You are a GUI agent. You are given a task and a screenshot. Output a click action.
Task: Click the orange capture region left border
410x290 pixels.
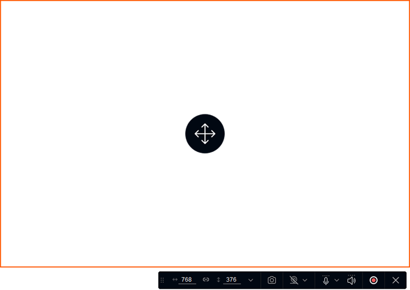[x=1, y=133]
